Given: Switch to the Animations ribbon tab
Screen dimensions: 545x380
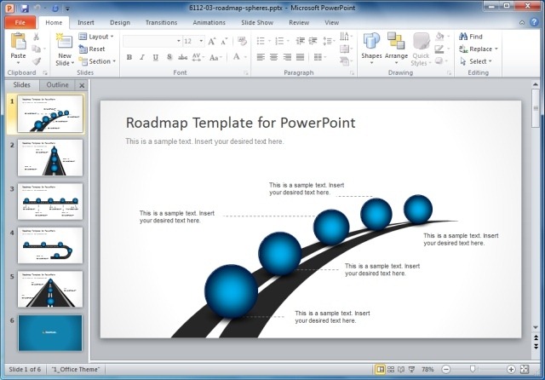Looking at the screenshot, I should pos(209,23).
